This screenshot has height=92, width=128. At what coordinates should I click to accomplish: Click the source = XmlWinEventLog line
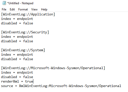(61, 86)
